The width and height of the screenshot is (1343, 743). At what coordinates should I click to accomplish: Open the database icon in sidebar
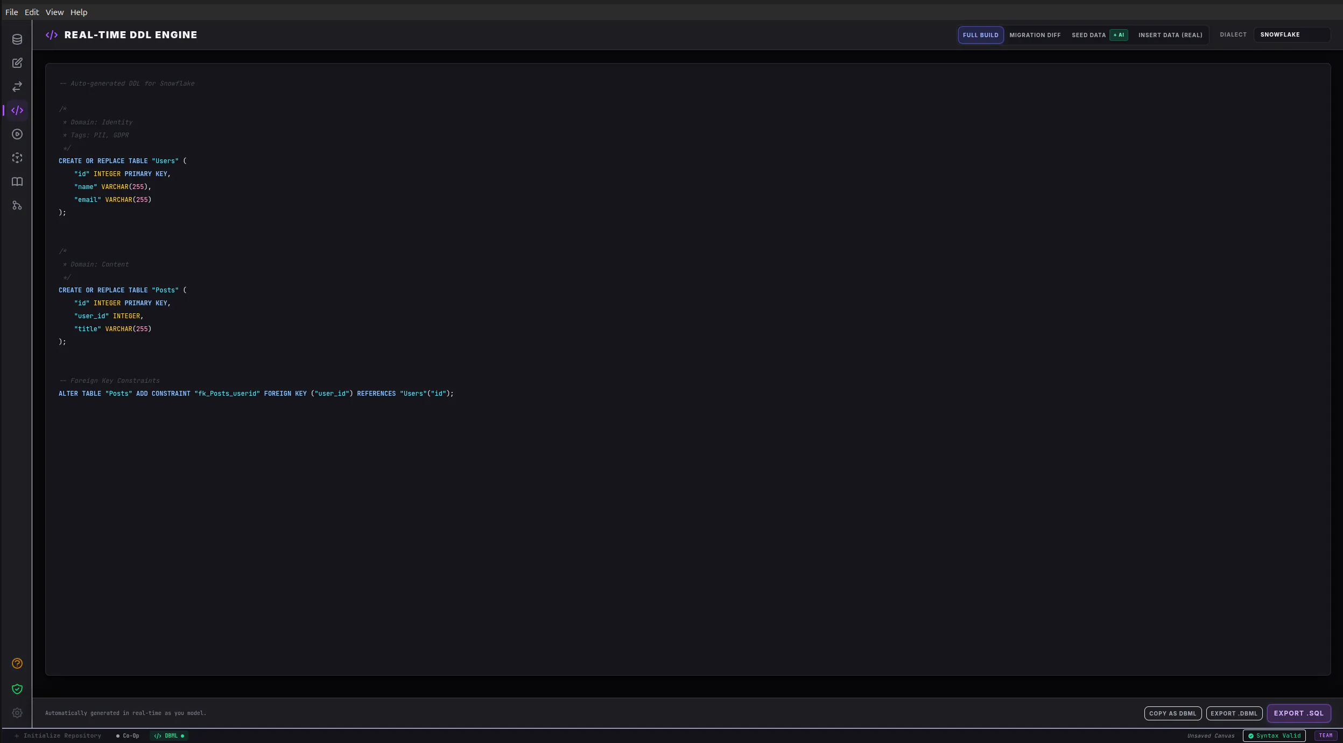pyautogui.click(x=17, y=39)
